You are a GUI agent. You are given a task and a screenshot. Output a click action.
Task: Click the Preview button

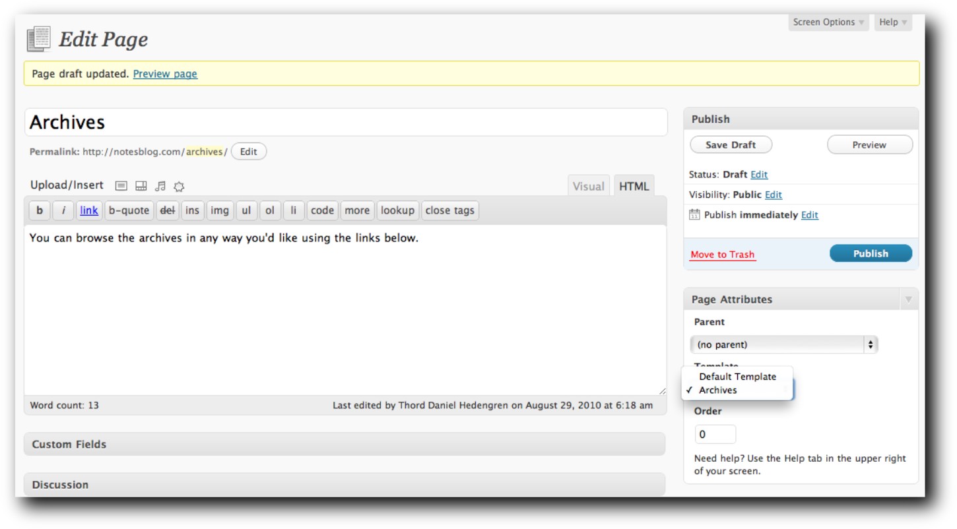click(x=870, y=145)
